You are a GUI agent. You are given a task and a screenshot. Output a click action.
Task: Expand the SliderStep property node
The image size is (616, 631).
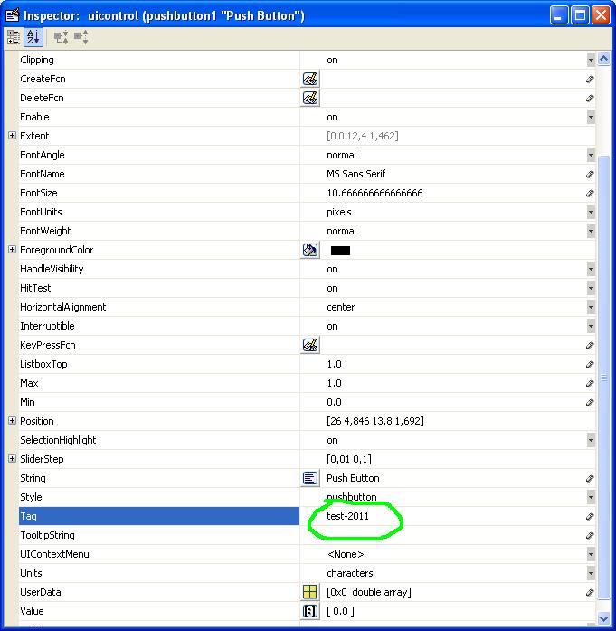click(x=12, y=459)
